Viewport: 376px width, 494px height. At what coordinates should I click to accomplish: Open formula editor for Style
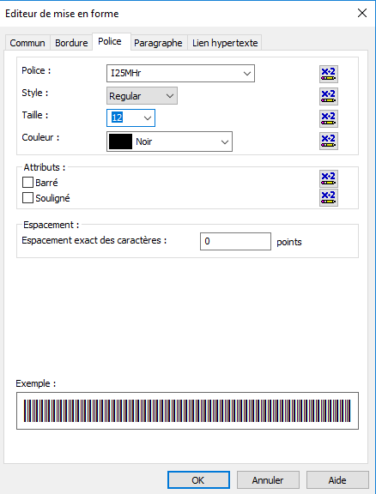coord(329,96)
